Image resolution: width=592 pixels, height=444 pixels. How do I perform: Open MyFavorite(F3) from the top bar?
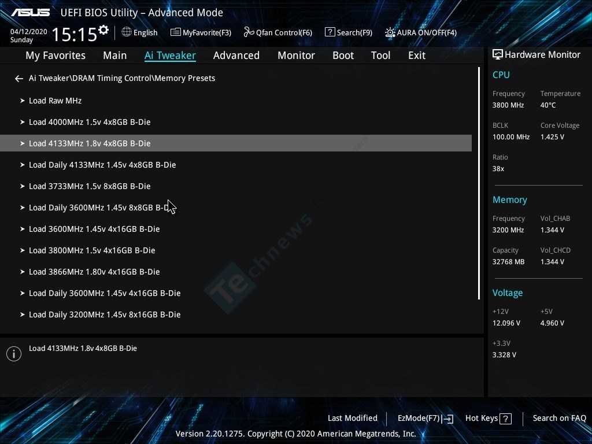[x=201, y=32]
